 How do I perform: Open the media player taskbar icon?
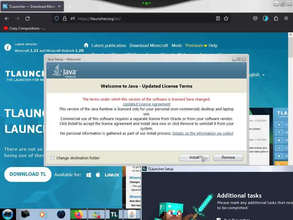pos(42,214)
